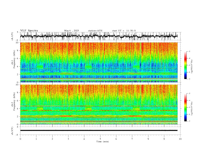Click the ch.1 'Frequency (kHz)' axis label
The height and width of the screenshot is (156, 203).
click(15, 59)
